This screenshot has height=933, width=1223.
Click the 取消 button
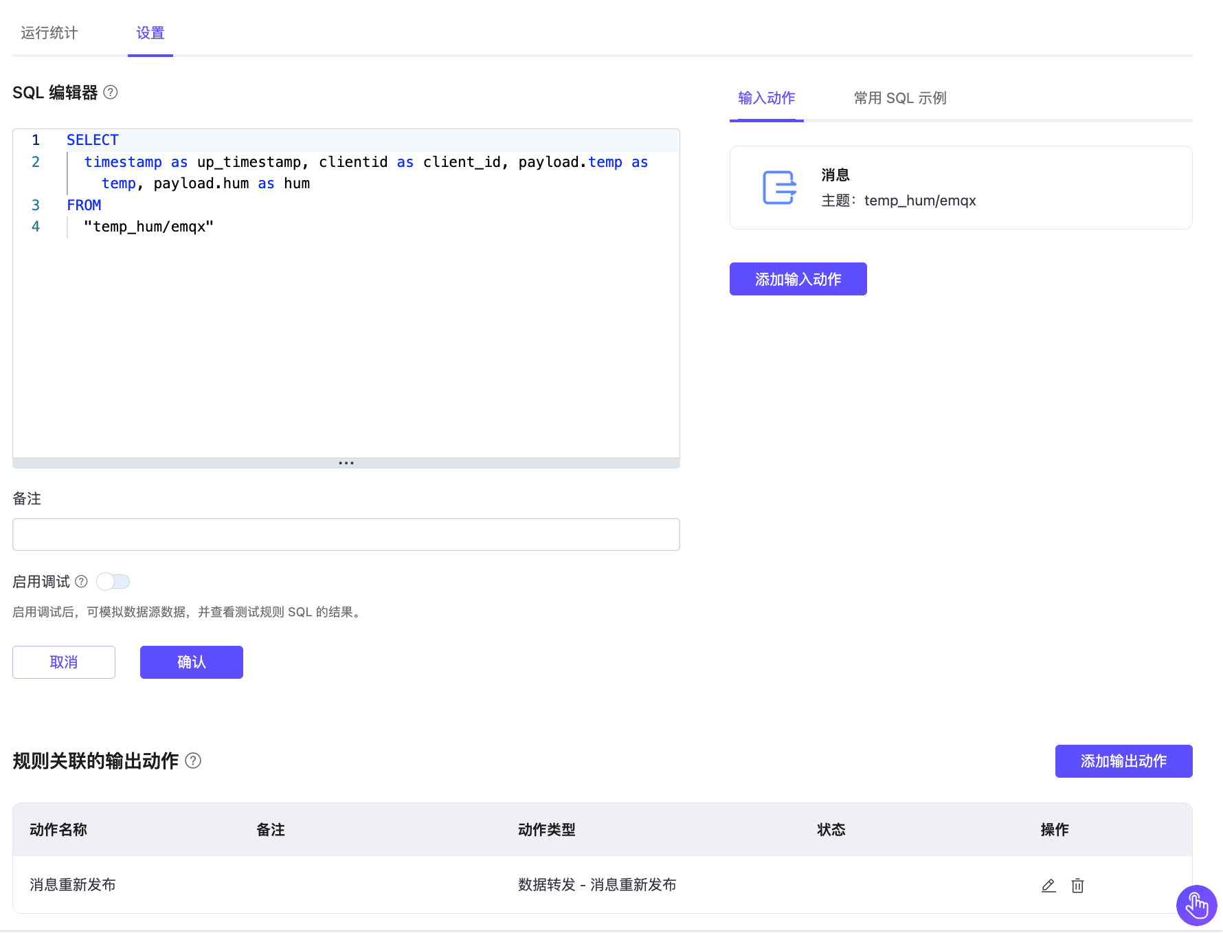point(64,662)
